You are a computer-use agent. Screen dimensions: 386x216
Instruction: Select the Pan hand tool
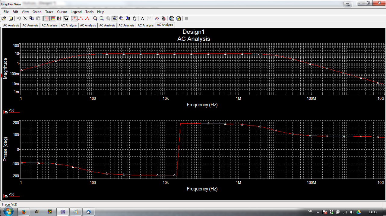coord(134,18)
